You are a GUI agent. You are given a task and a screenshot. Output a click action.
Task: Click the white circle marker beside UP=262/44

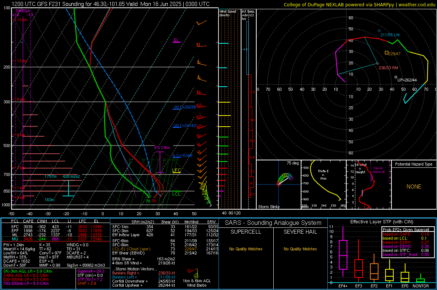pyautogui.click(x=396, y=77)
